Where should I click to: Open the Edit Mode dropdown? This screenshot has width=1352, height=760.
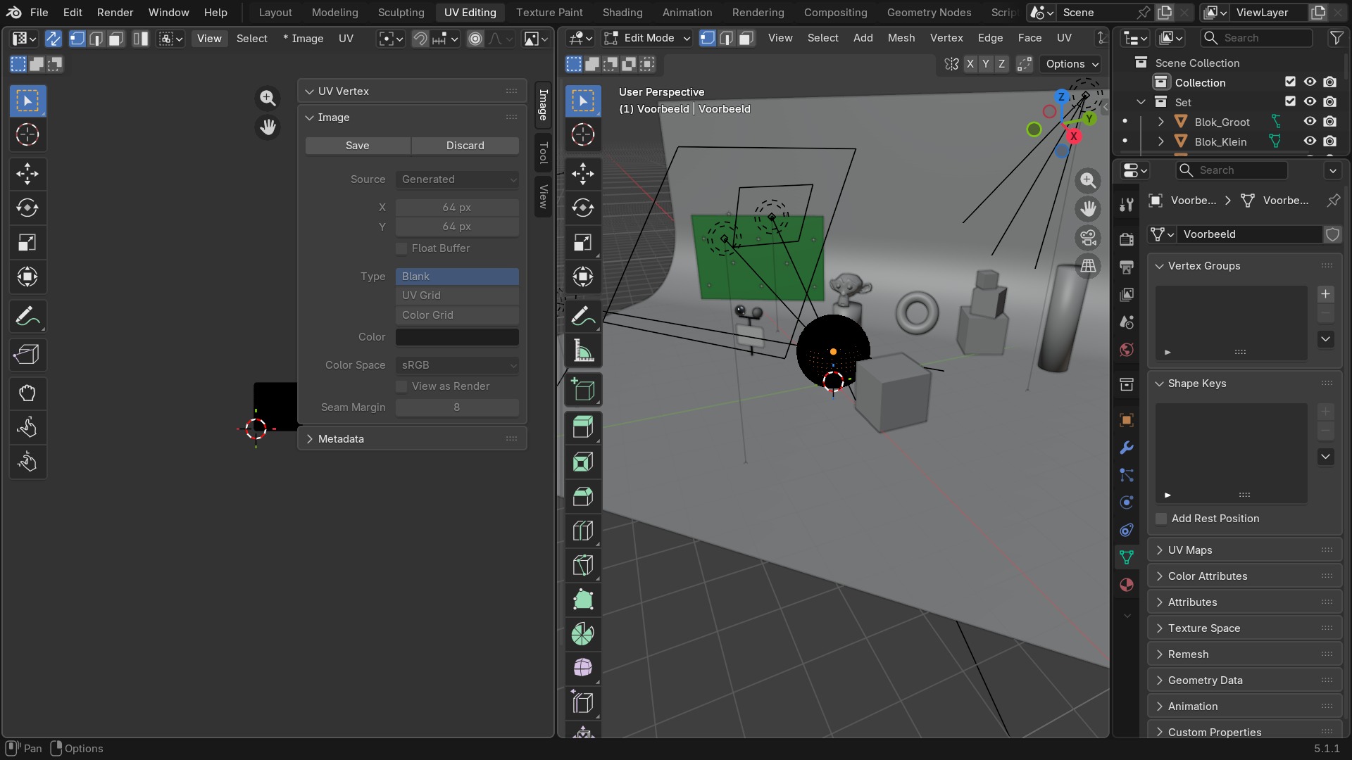click(x=647, y=38)
